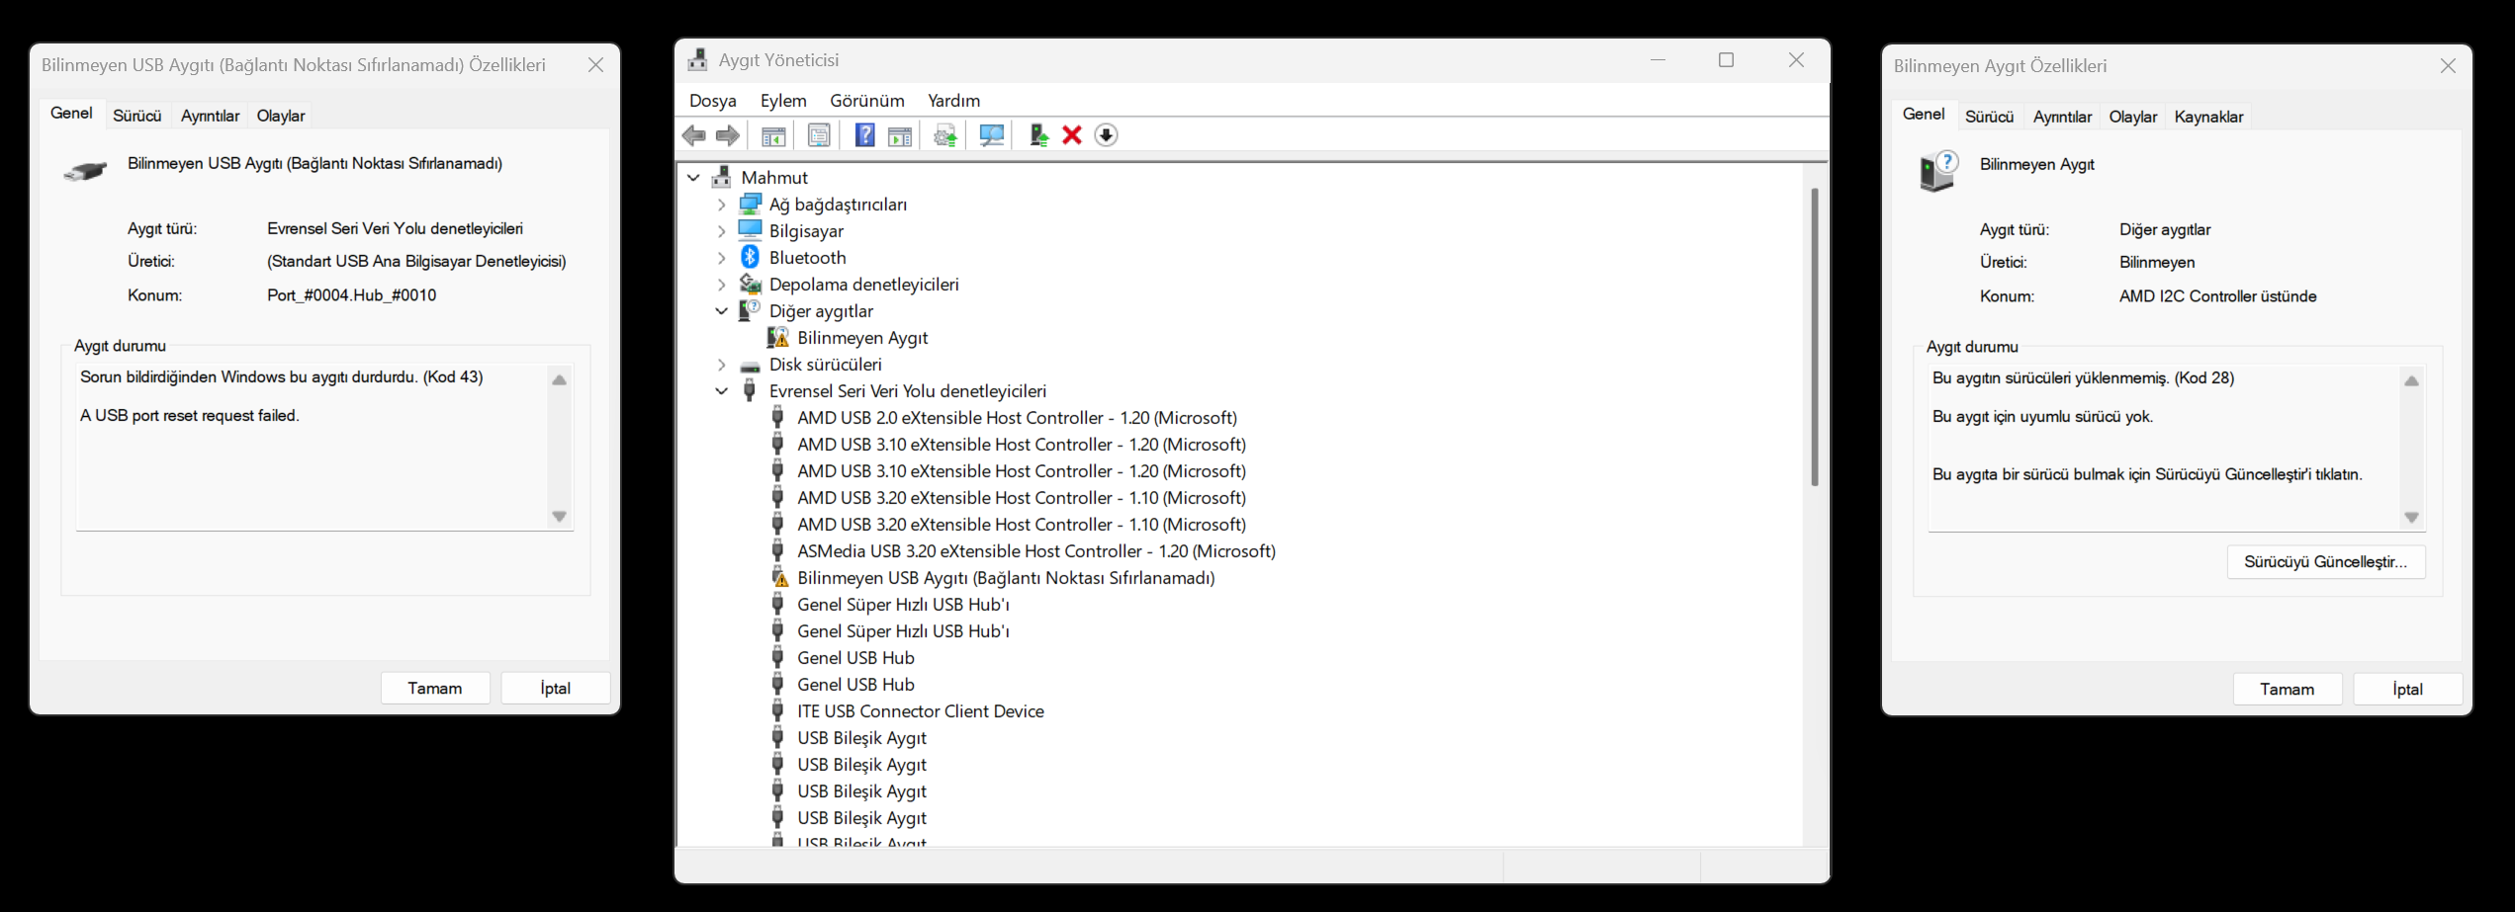Click the Mahmut computer root icon
Image resolution: width=2515 pixels, height=912 pixels.
722,177
